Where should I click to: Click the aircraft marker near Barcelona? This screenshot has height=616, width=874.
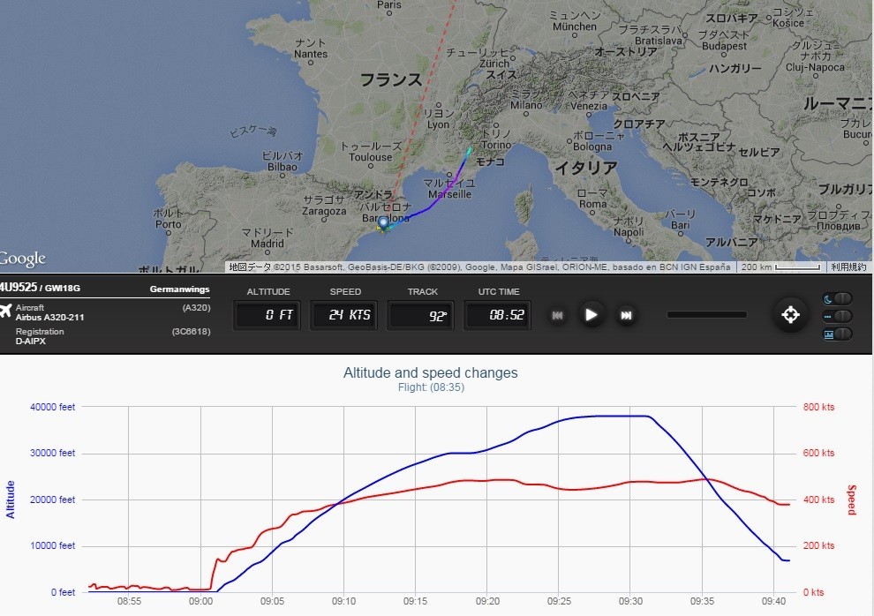pos(383,225)
